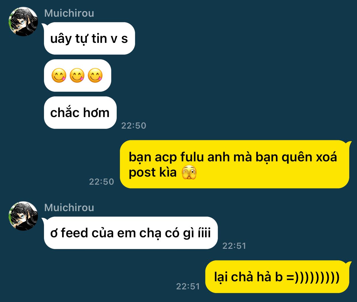The width and height of the screenshot is (357, 302).
Task: Open Muichirou's lower profile avatar
Action: coord(23,216)
